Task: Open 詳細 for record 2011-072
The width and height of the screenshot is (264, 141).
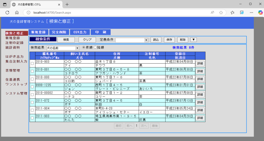Action: tap(200, 102)
